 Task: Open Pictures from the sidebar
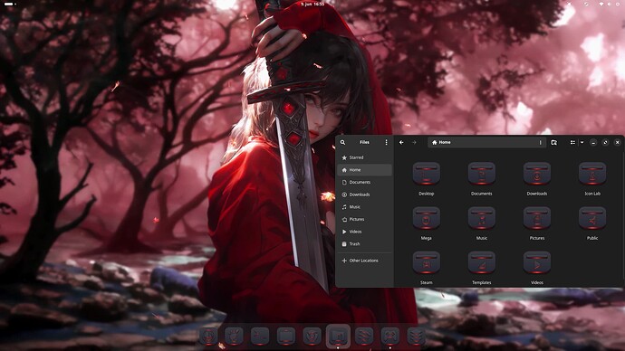click(365, 219)
